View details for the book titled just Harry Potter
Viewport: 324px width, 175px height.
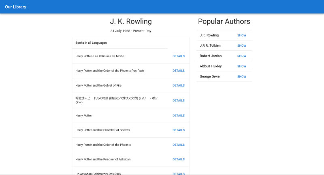[179, 116]
